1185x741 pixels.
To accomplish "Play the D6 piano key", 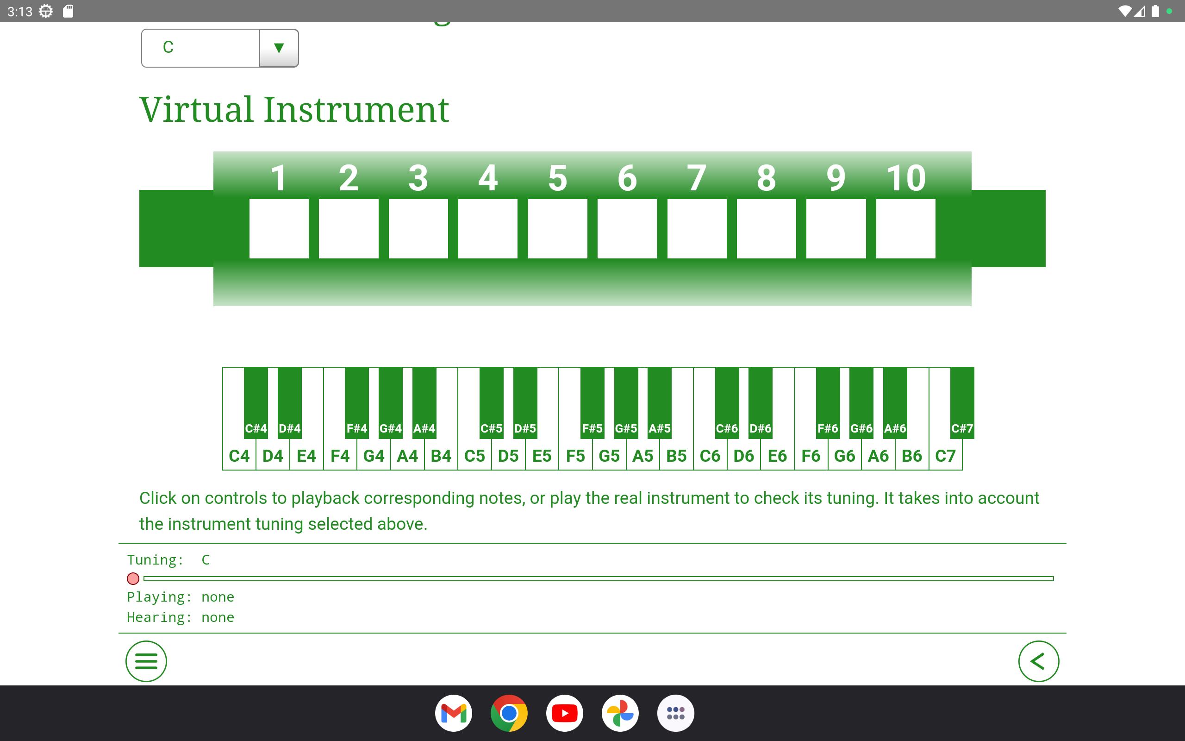I will point(744,456).
